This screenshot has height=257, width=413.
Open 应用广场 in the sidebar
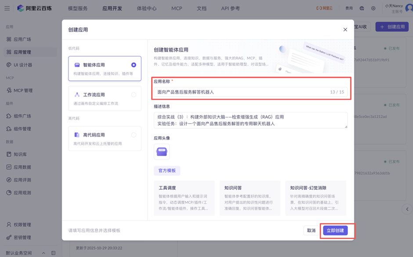tap(30, 39)
